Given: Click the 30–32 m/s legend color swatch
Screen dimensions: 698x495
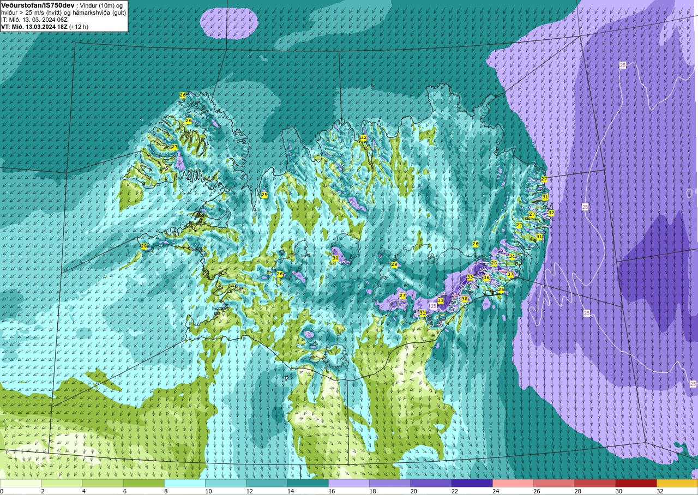Looking at the screenshot, I should point(636,483).
